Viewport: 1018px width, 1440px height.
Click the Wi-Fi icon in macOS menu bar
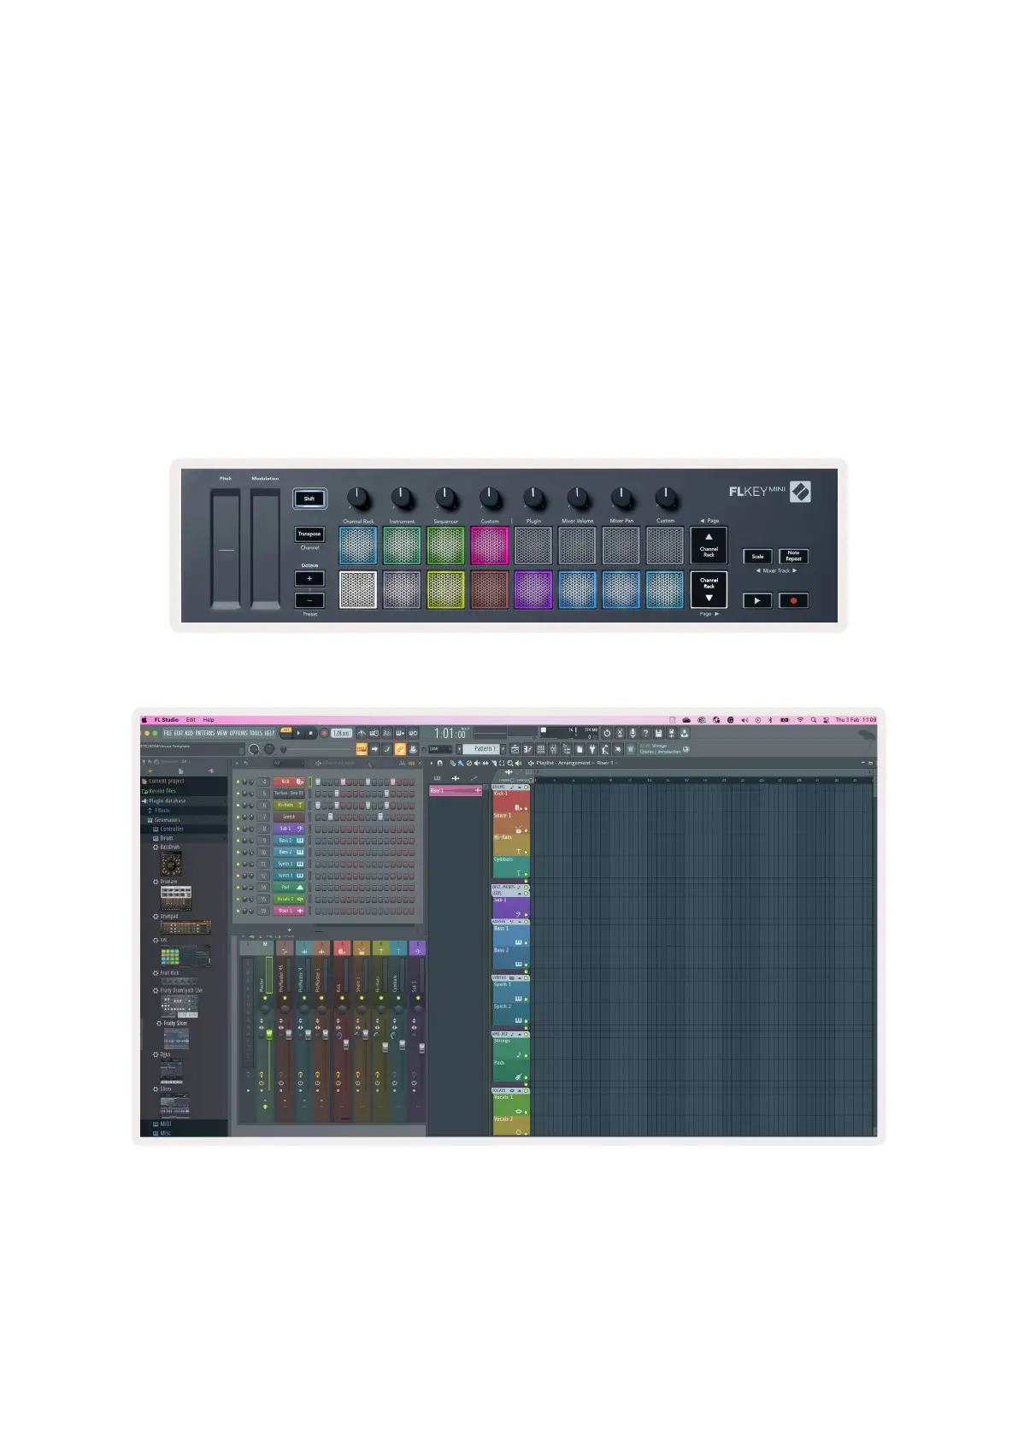click(x=800, y=720)
